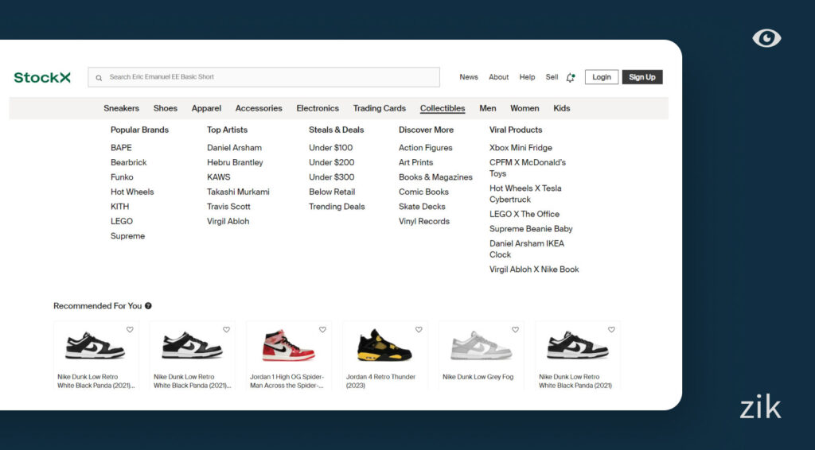Viewport: 815px width, 450px height.
Task: Expand the Trading Cards menu
Action: (379, 108)
